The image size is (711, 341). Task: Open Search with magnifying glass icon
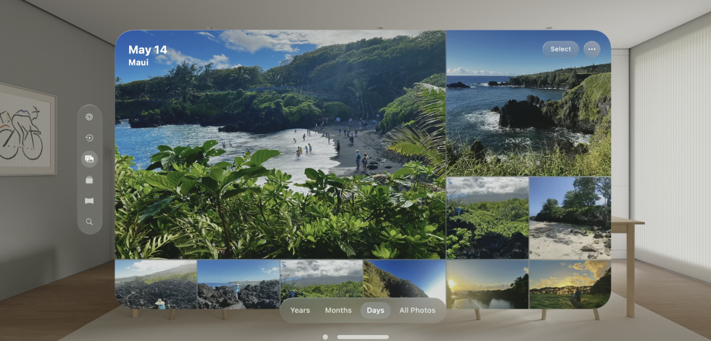click(x=90, y=222)
